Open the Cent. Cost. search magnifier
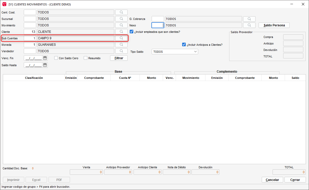 coord(121,12)
